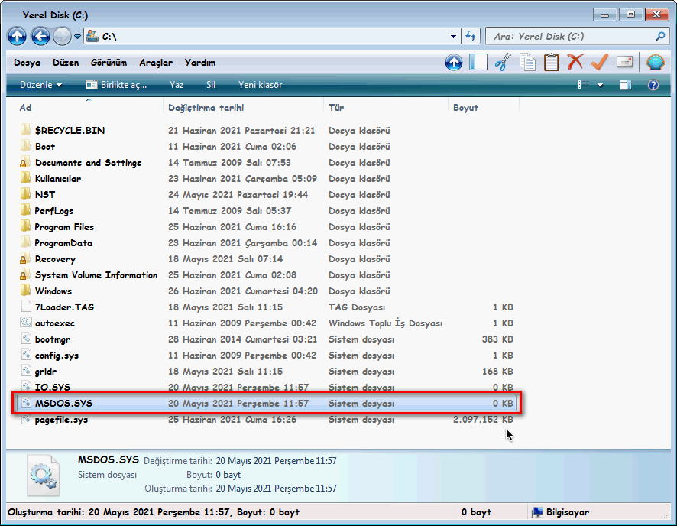Screen dimensions: 677x526
Task: Click the Yaz button
Action: pos(177,85)
